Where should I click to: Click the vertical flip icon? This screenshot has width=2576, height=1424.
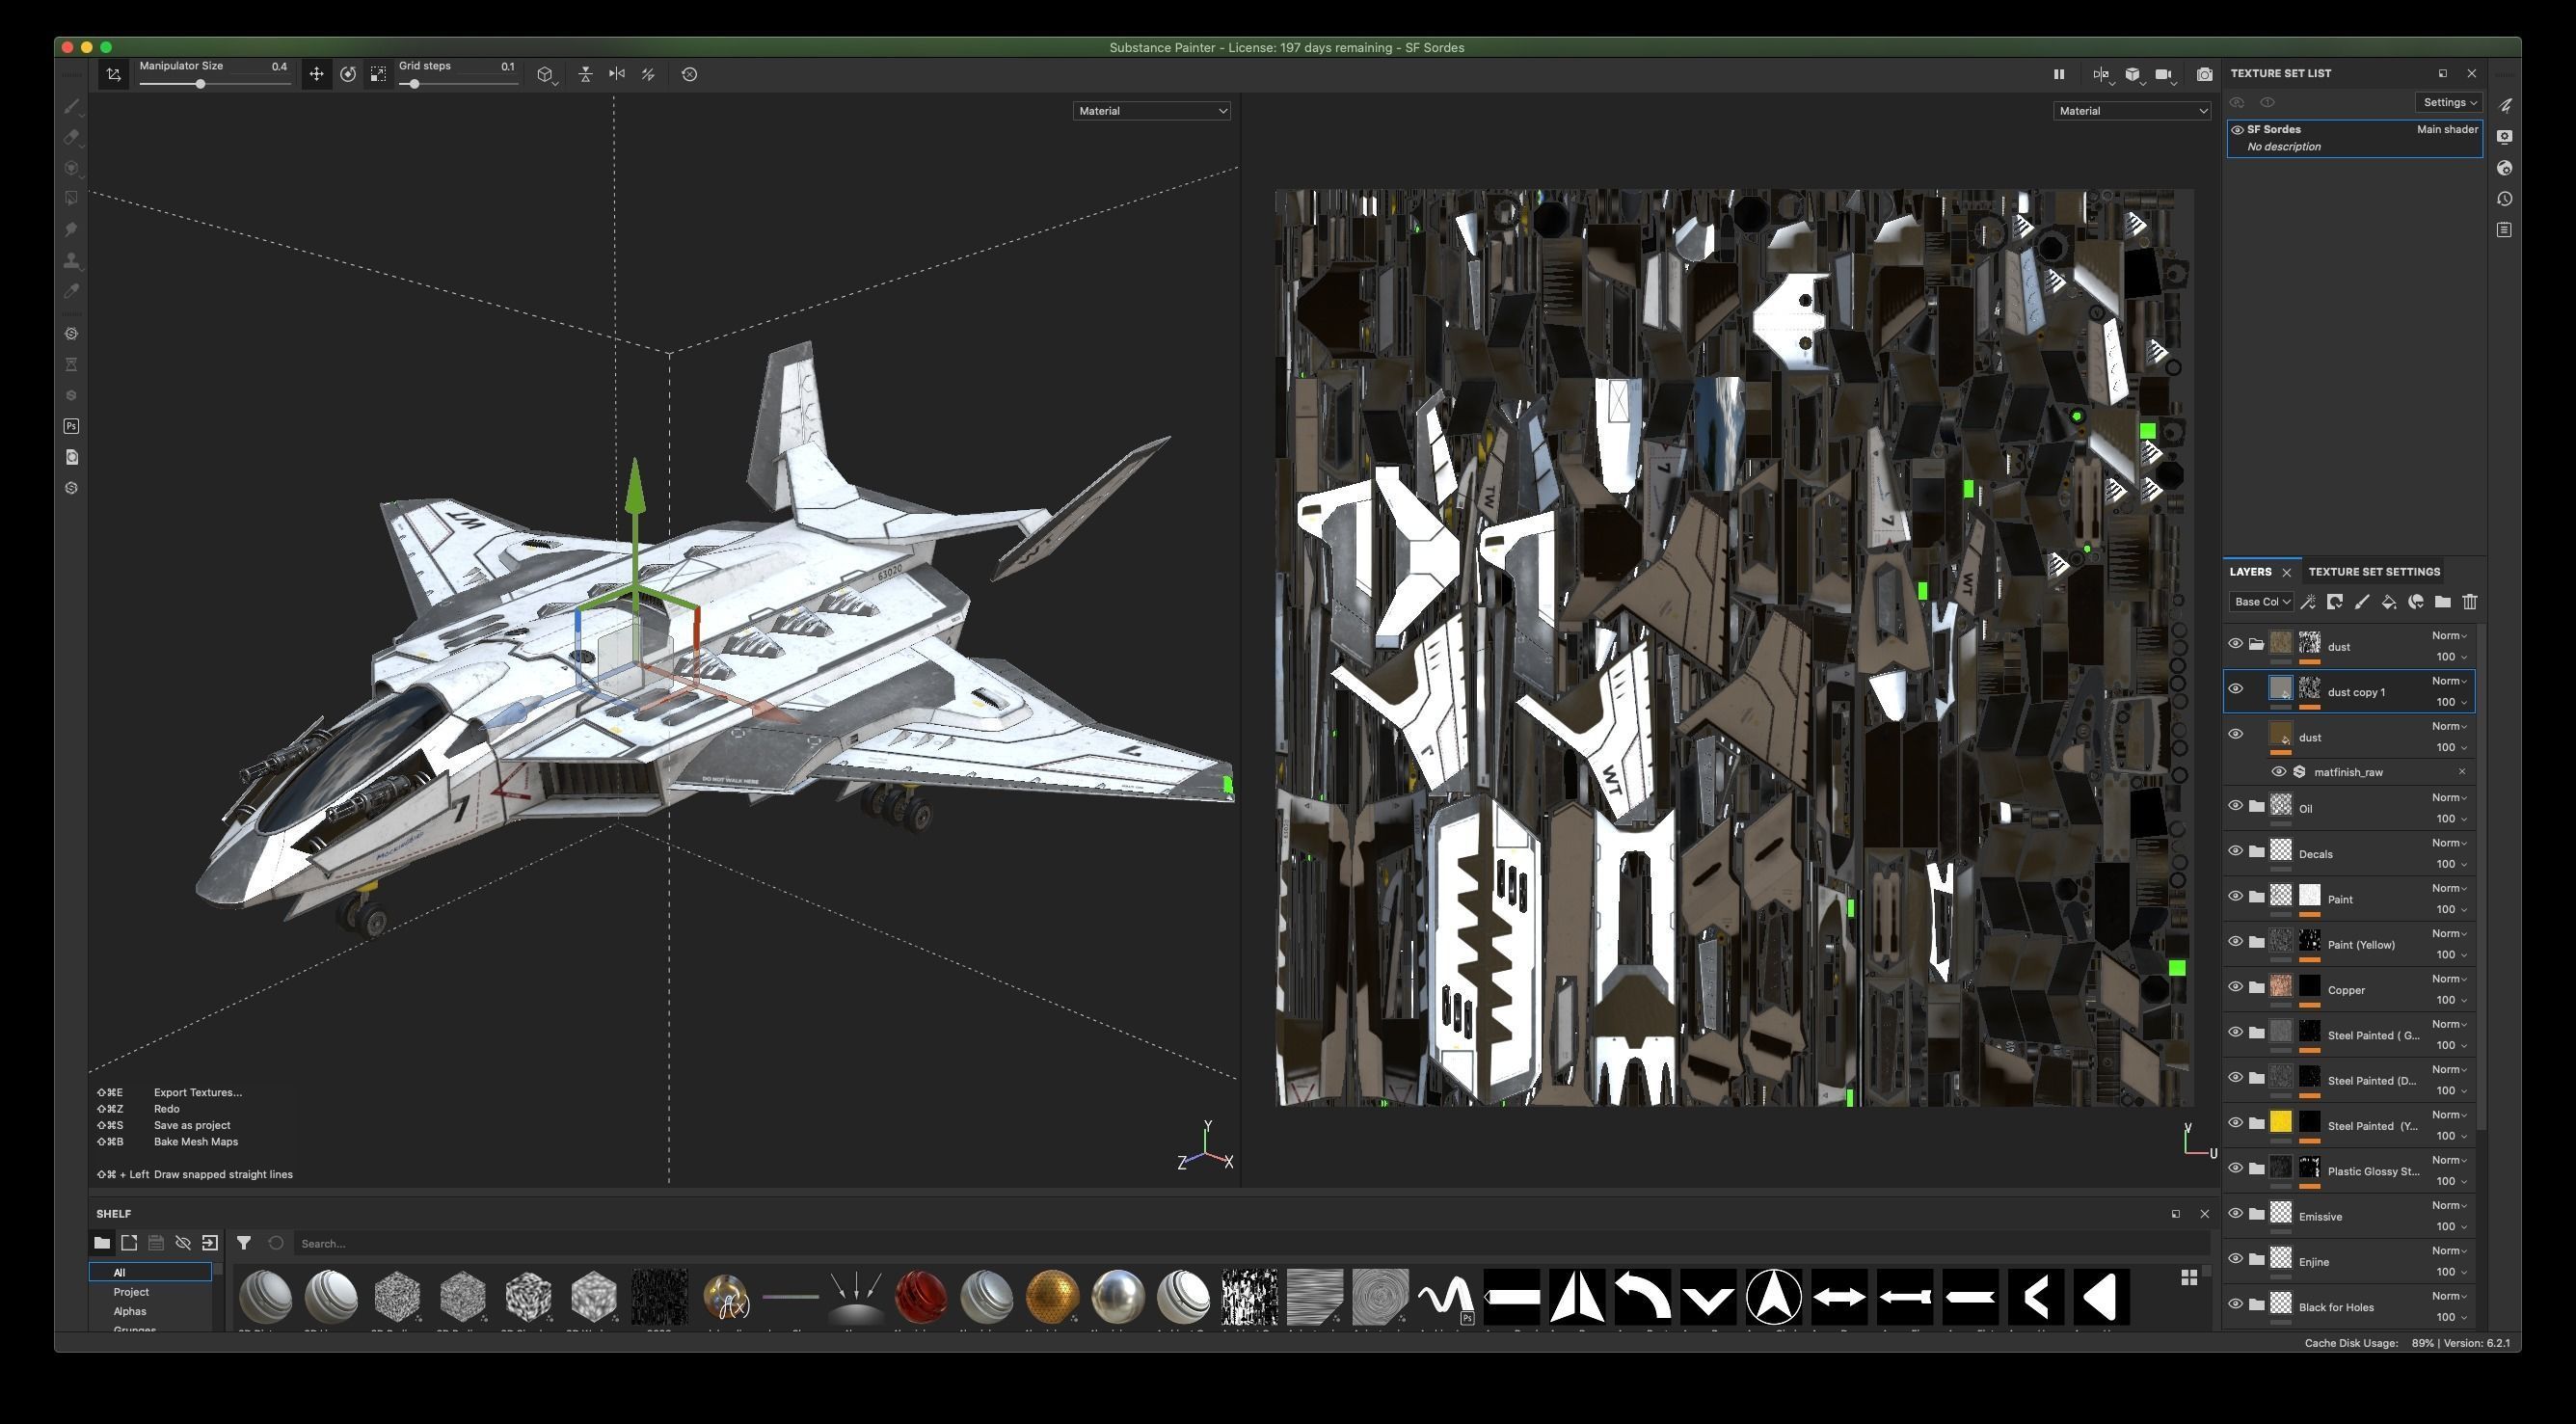pyautogui.click(x=586, y=74)
